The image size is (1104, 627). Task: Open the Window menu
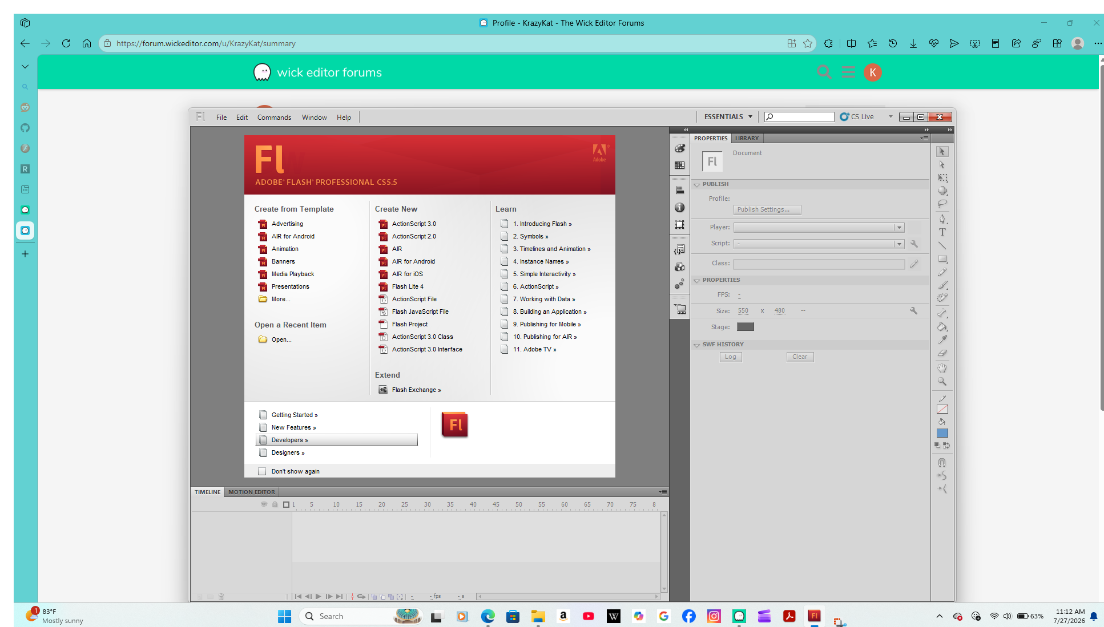(x=314, y=118)
